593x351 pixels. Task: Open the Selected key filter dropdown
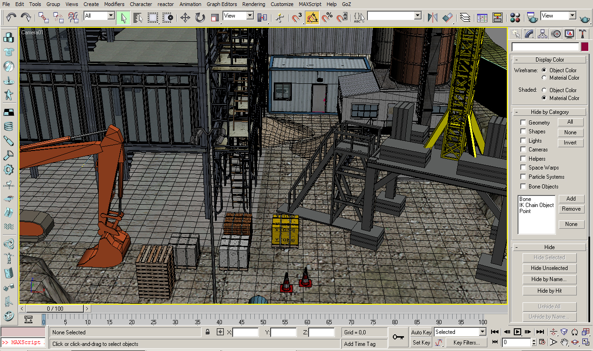click(x=482, y=332)
